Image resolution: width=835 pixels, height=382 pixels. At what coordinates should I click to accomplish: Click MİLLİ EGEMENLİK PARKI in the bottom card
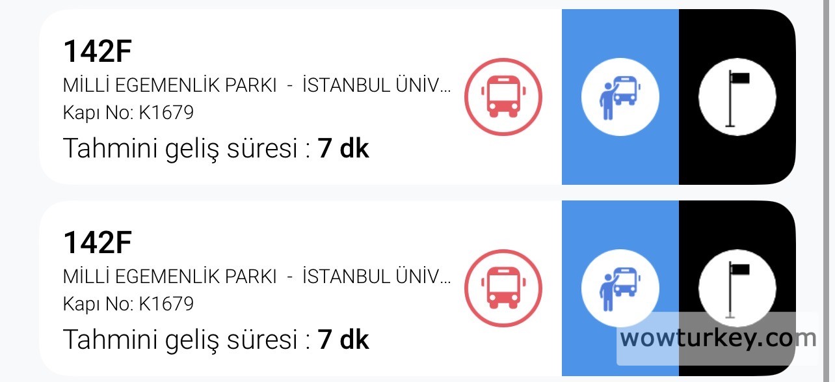pyautogui.click(x=170, y=277)
